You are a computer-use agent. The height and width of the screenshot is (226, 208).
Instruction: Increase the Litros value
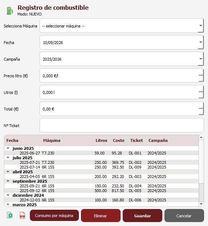coord(201,89)
